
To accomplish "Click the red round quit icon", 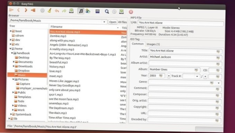I will coord(131,12).
